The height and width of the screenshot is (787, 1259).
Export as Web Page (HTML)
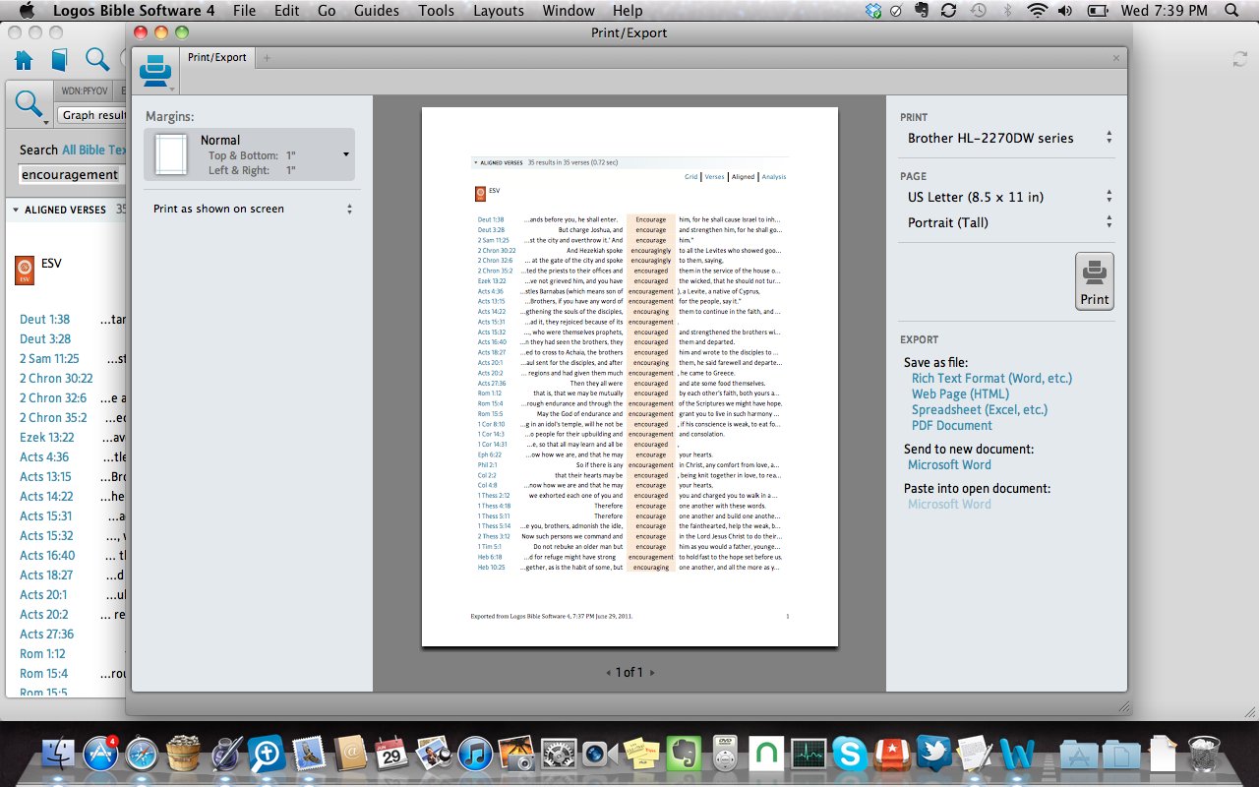[960, 393]
